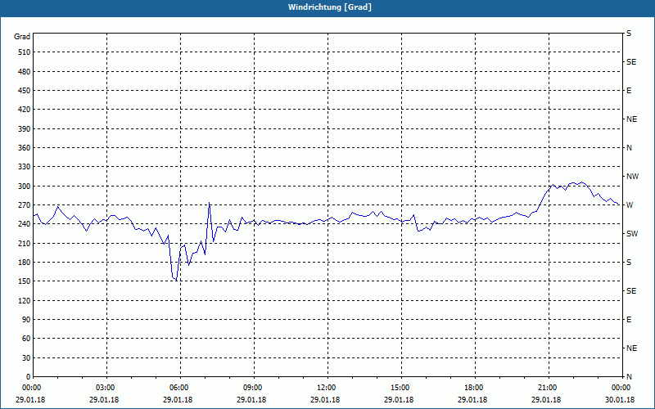
Task: Click the 0 y-axis origin label
Action: pos(29,377)
